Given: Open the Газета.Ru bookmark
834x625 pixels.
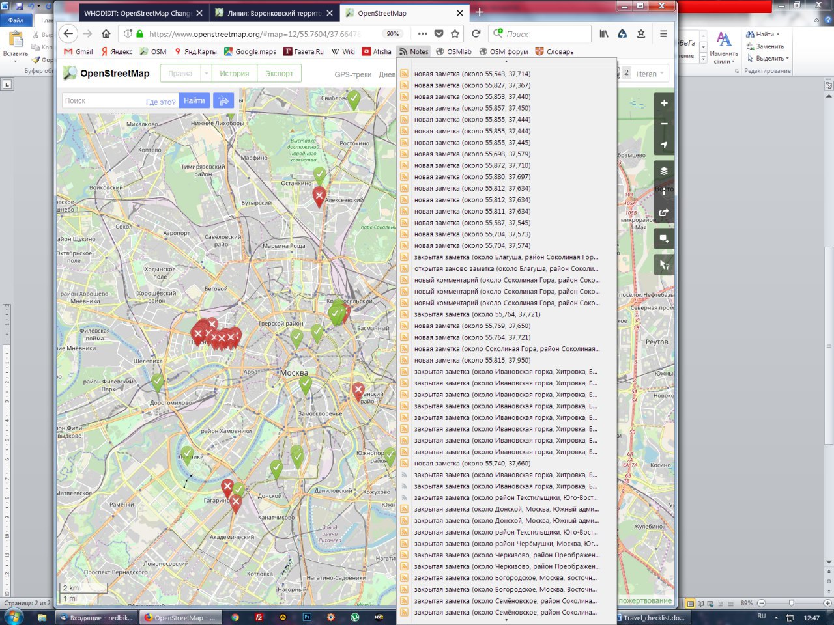Looking at the screenshot, I should (x=304, y=51).
